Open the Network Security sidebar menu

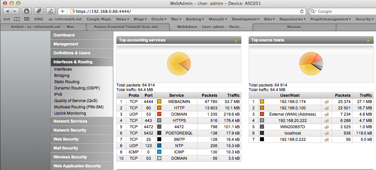pos(70,130)
